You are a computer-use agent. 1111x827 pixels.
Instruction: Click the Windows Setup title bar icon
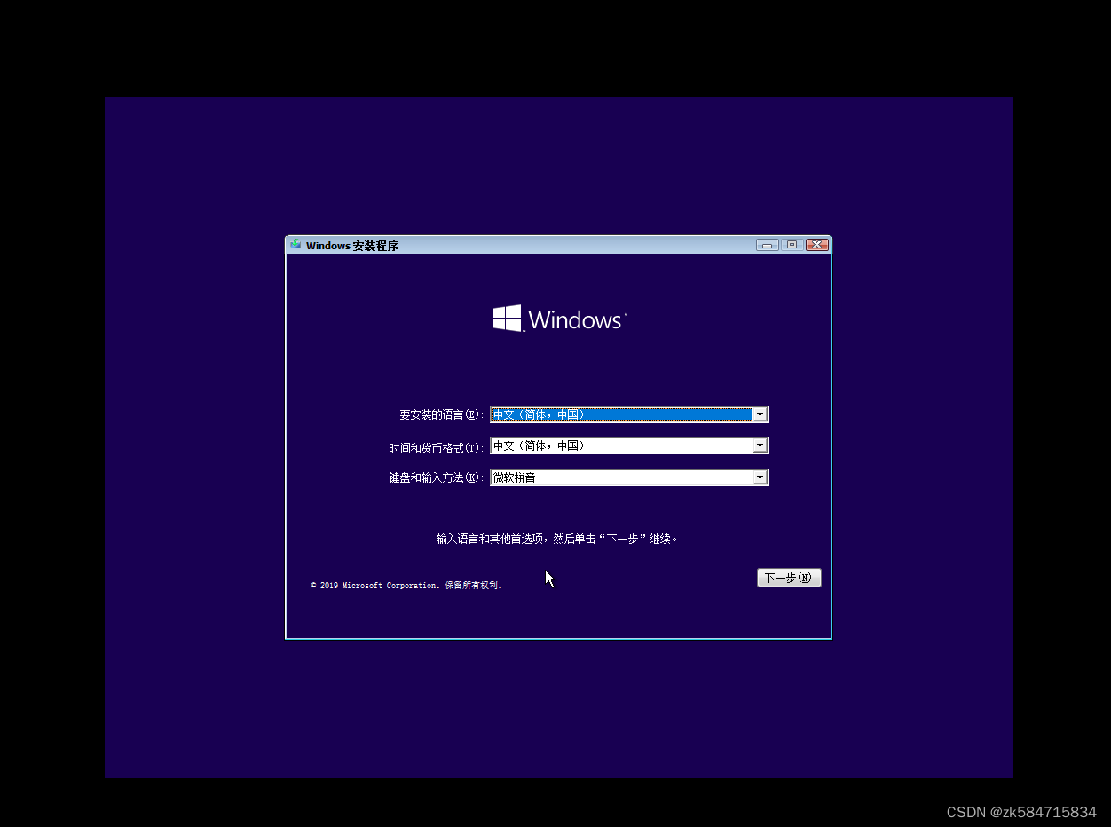[x=295, y=245]
